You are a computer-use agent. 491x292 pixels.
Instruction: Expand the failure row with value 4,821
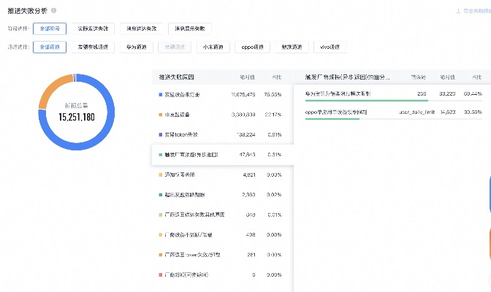(219, 175)
